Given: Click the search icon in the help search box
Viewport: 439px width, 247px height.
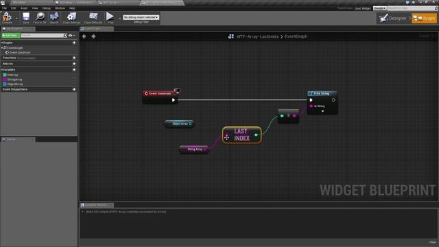Looking at the screenshot, I should pyautogui.click(x=436, y=8).
